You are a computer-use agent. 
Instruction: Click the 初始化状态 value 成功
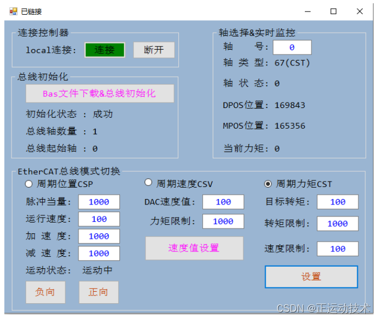pos(103,114)
